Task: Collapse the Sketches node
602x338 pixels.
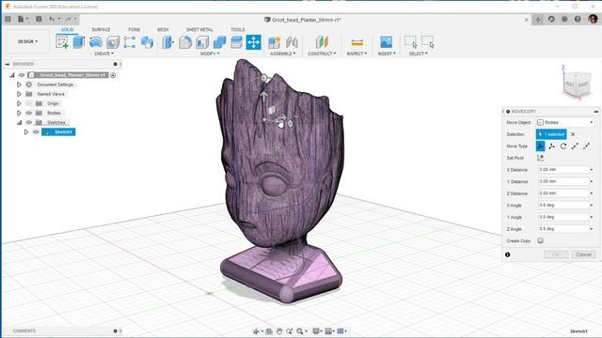Action: (x=19, y=123)
